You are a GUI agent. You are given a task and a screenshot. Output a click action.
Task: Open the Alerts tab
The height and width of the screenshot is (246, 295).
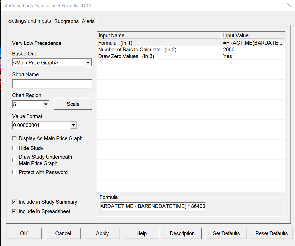tap(88, 21)
